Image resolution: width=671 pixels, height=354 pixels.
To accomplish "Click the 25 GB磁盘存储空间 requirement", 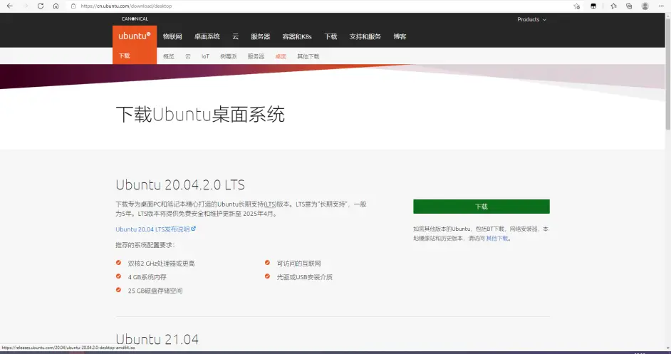I will click(x=155, y=291).
